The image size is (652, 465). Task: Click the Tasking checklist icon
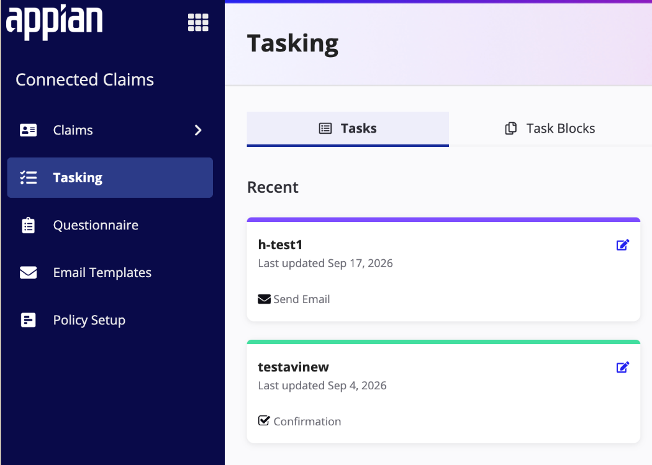(29, 178)
